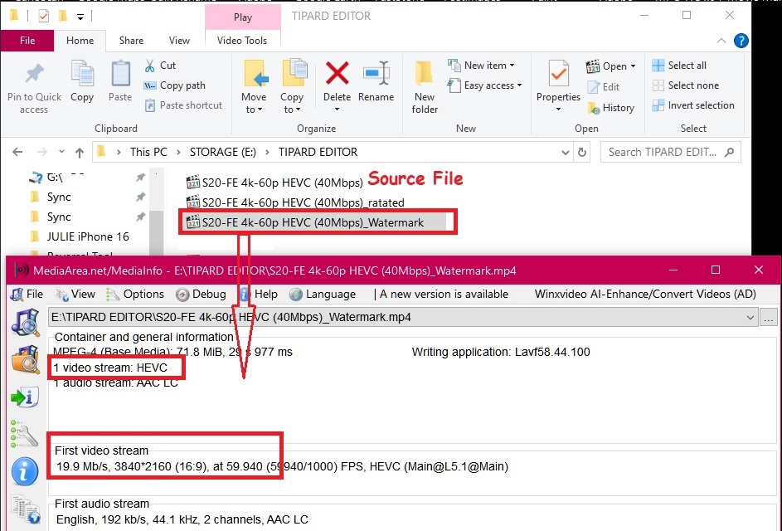Open the New item dropdown
782x531 pixels.
(x=481, y=66)
